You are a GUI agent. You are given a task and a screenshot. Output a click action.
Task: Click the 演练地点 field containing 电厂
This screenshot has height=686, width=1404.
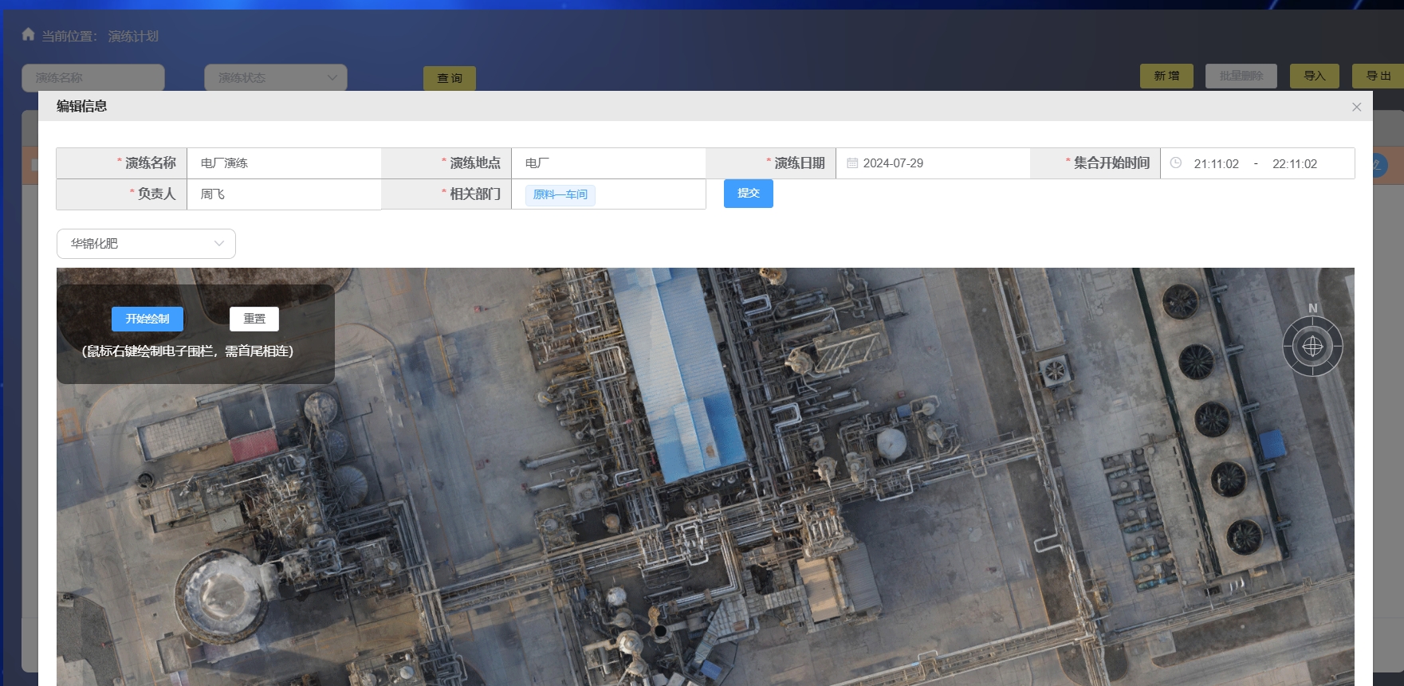(608, 163)
